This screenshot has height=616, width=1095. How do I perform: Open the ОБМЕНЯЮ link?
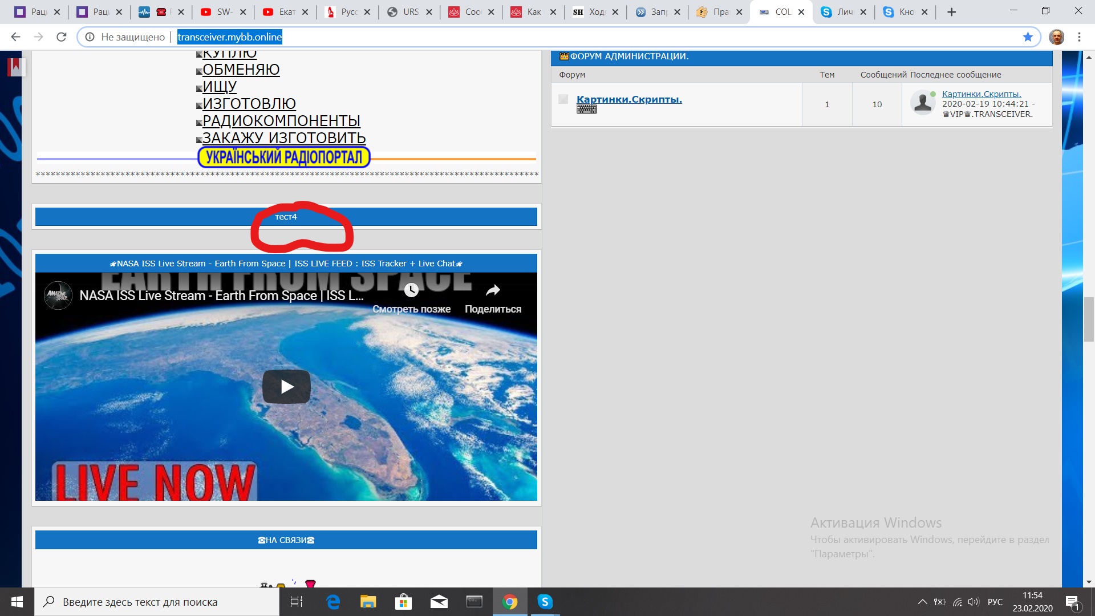241,70
